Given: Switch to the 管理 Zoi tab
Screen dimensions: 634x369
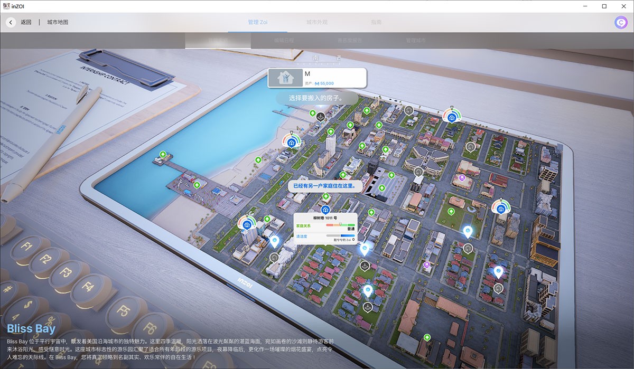Looking at the screenshot, I should pyautogui.click(x=257, y=22).
